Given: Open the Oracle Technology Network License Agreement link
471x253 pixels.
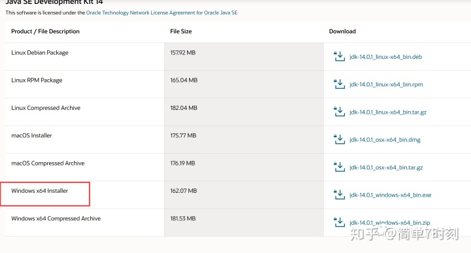Looking at the screenshot, I should pyautogui.click(x=162, y=12).
